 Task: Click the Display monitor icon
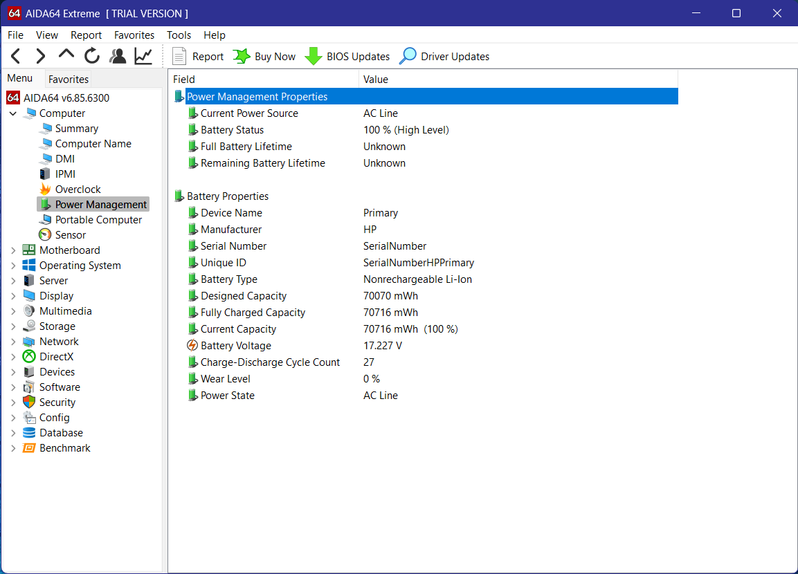tap(29, 296)
